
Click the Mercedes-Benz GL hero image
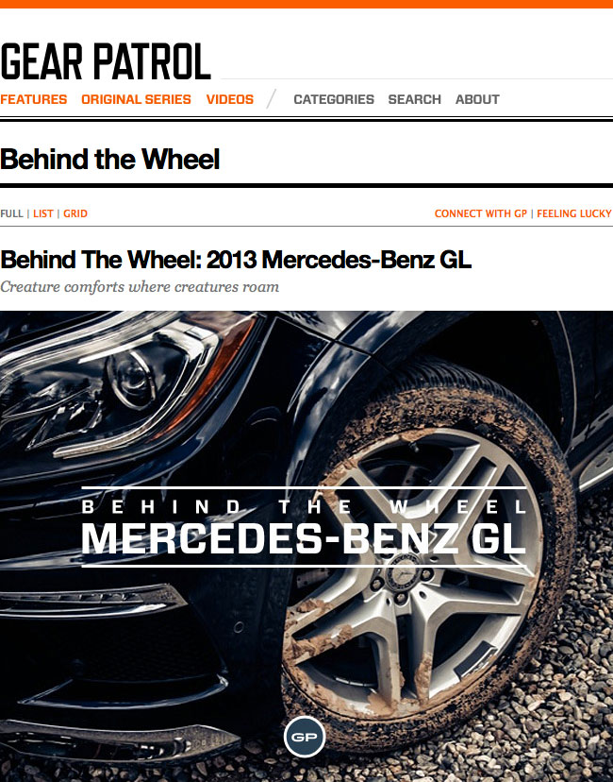point(306,546)
